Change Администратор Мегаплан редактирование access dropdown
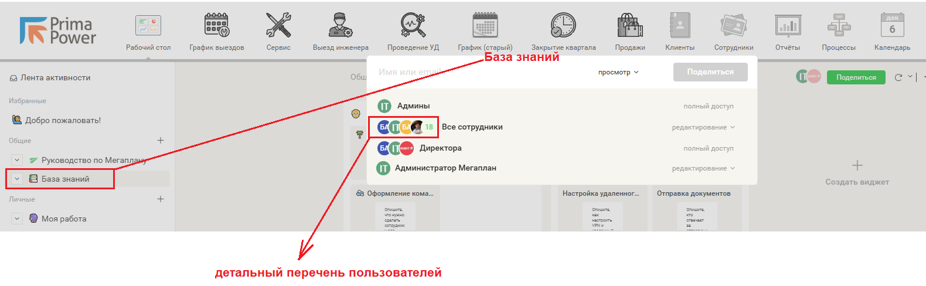Image resolution: width=926 pixels, height=286 pixels. coord(703,168)
